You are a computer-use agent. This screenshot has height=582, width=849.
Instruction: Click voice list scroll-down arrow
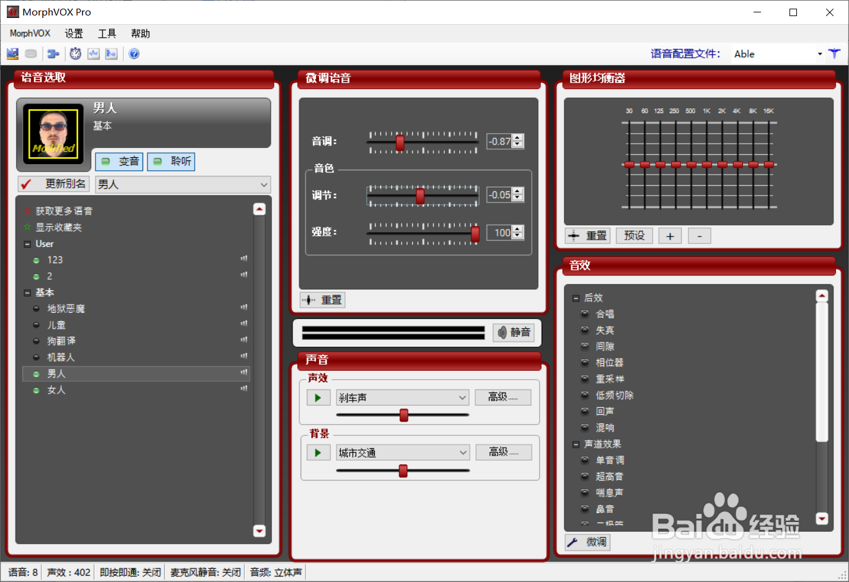[260, 531]
